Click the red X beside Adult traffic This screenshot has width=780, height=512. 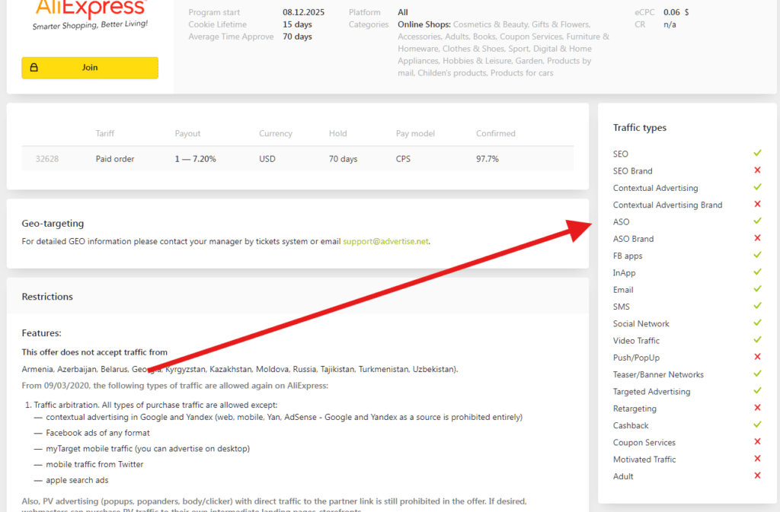(x=757, y=475)
